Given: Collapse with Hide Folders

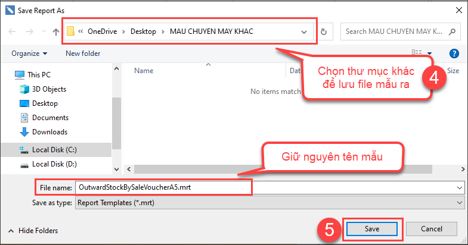Looking at the screenshot, I should tap(33, 231).
